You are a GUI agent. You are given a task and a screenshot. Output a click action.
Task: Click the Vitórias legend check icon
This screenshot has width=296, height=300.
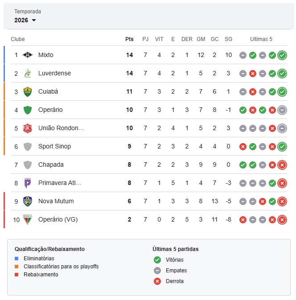[157, 260]
